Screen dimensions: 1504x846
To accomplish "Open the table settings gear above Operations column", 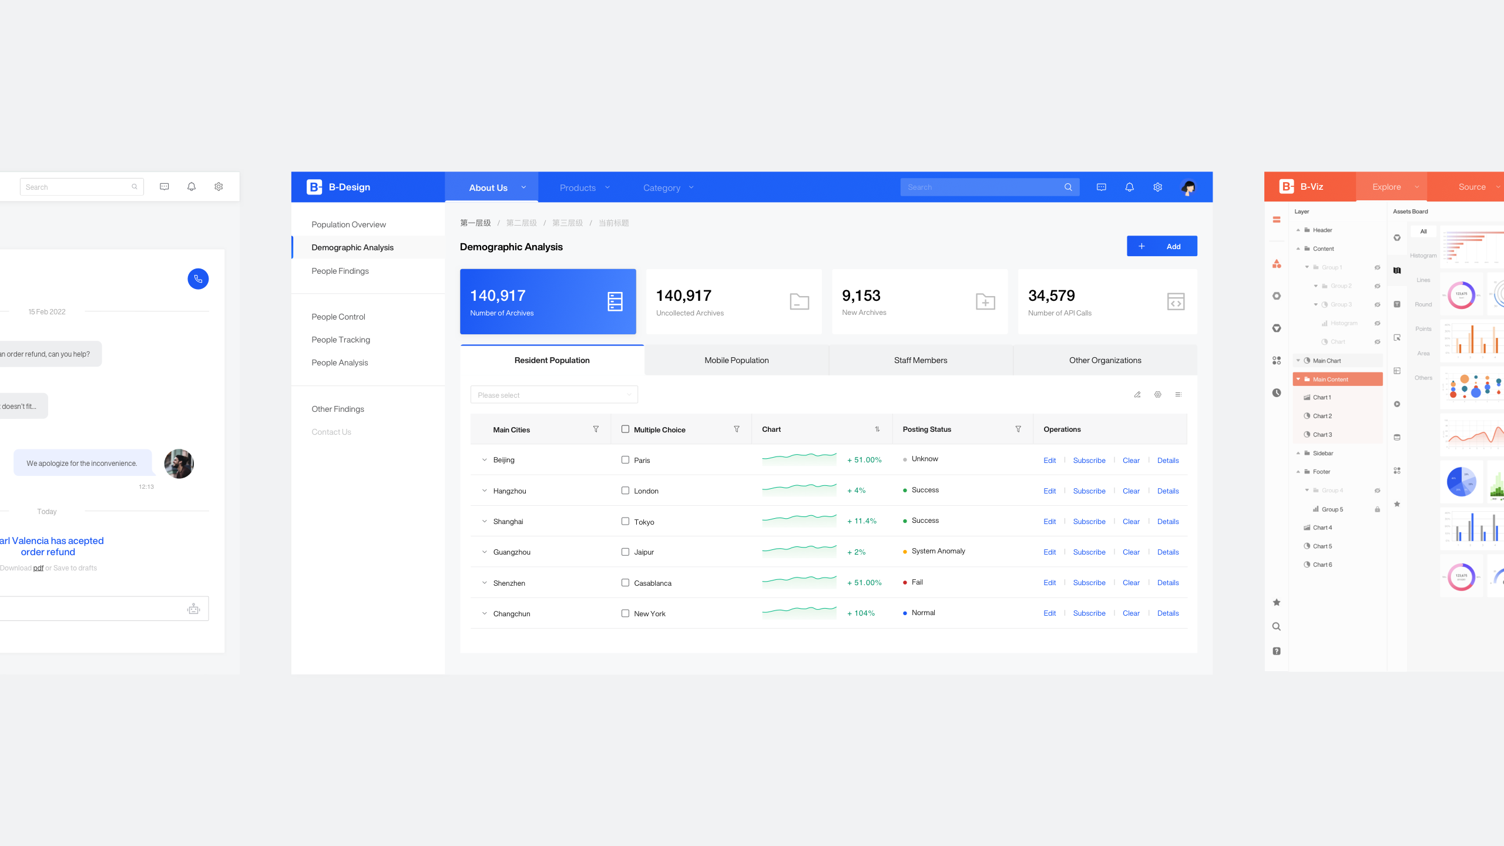I will click(1158, 394).
